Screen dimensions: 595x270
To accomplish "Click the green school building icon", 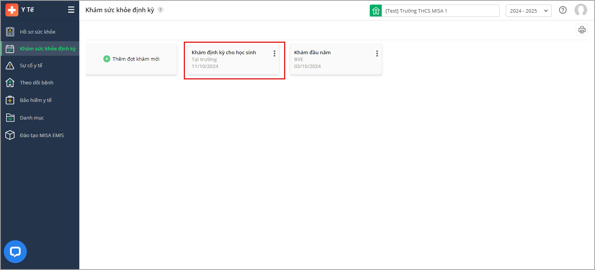I will [x=376, y=11].
